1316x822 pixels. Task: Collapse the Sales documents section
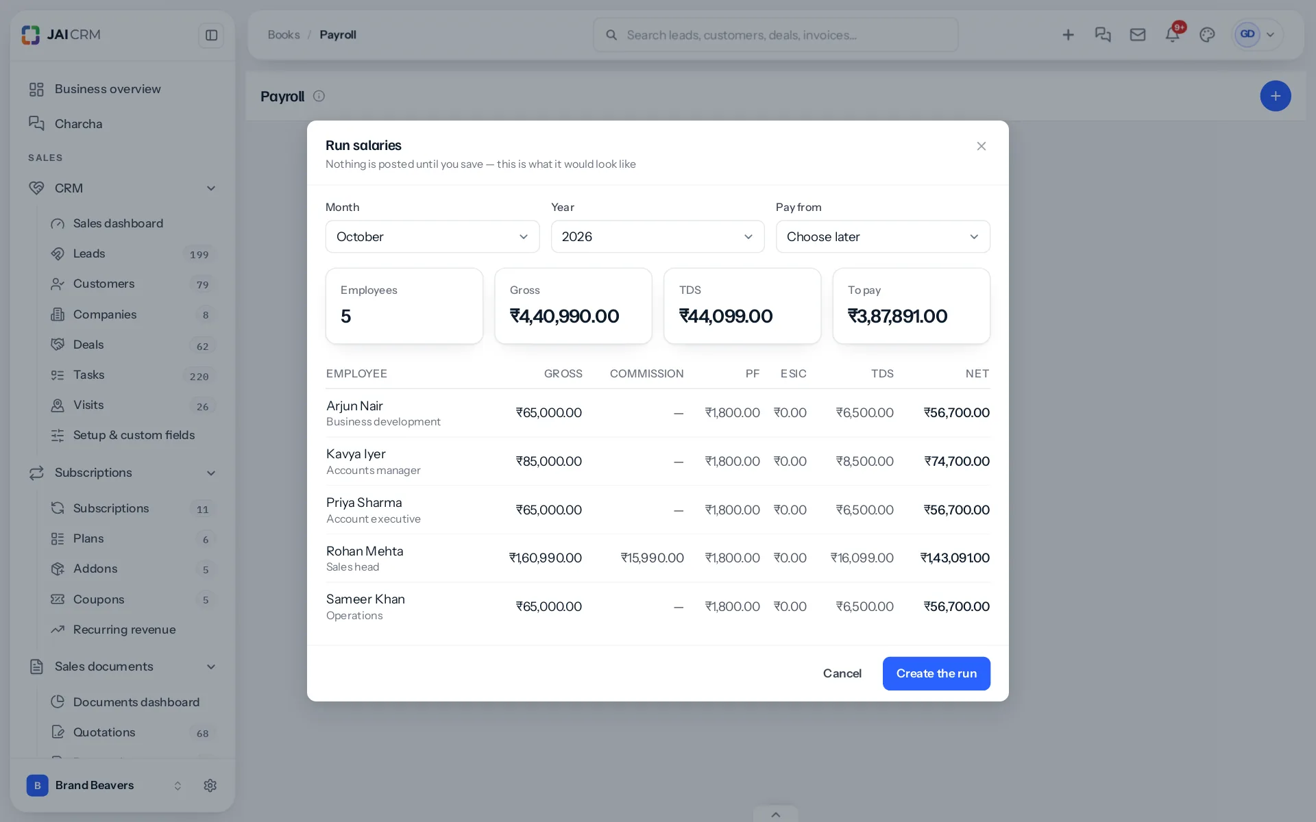click(123, 667)
